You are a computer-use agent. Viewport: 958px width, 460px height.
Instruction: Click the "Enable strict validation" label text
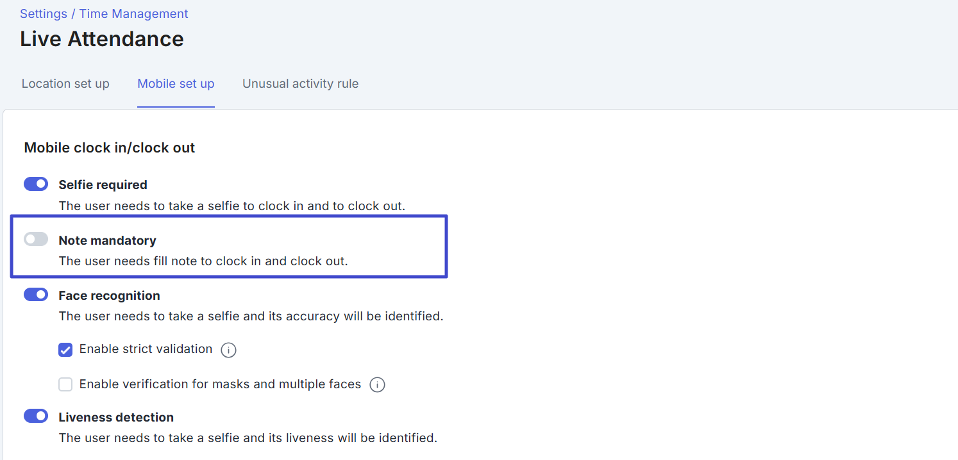pyautogui.click(x=146, y=349)
